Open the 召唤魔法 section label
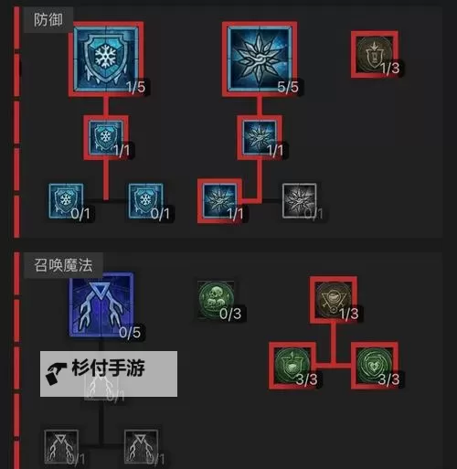The image size is (457, 469). pos(63,265)
